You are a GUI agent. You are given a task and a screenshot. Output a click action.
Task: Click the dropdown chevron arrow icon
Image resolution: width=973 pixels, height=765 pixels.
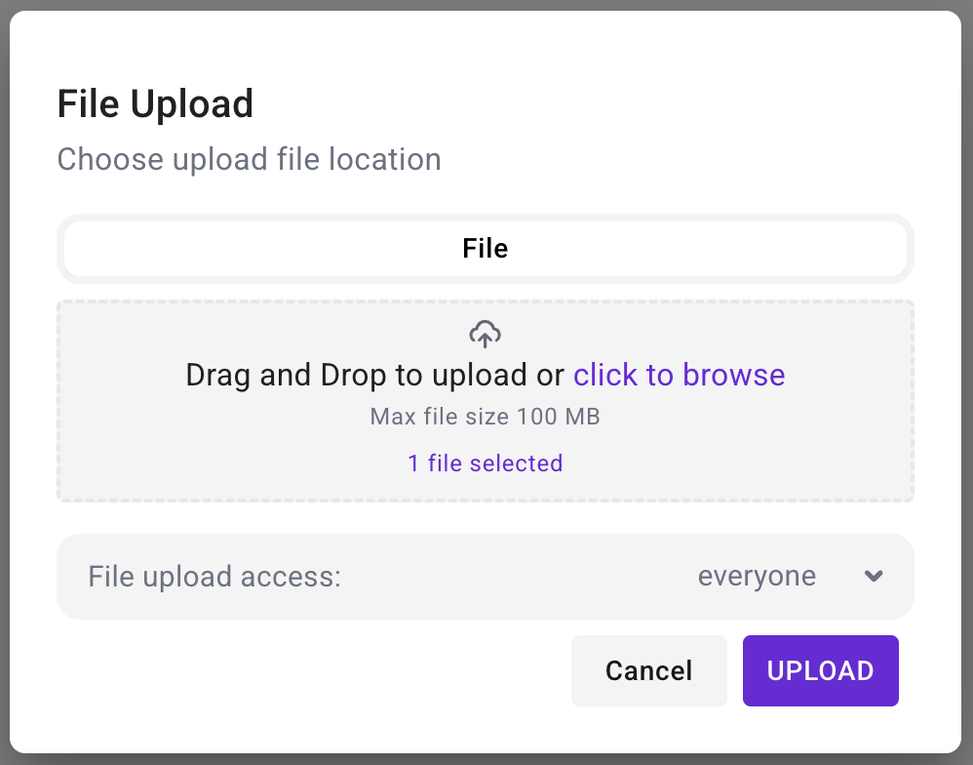click(874, 577)
